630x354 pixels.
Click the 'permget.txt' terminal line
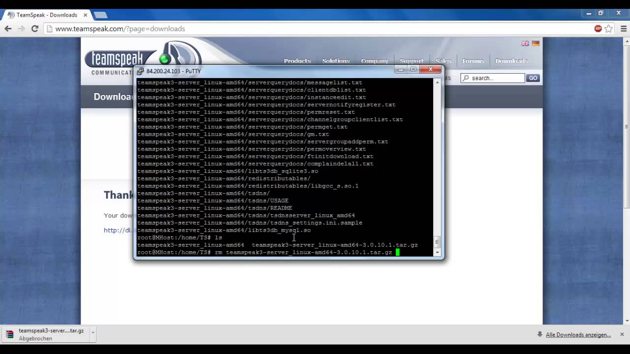point(242,127)
